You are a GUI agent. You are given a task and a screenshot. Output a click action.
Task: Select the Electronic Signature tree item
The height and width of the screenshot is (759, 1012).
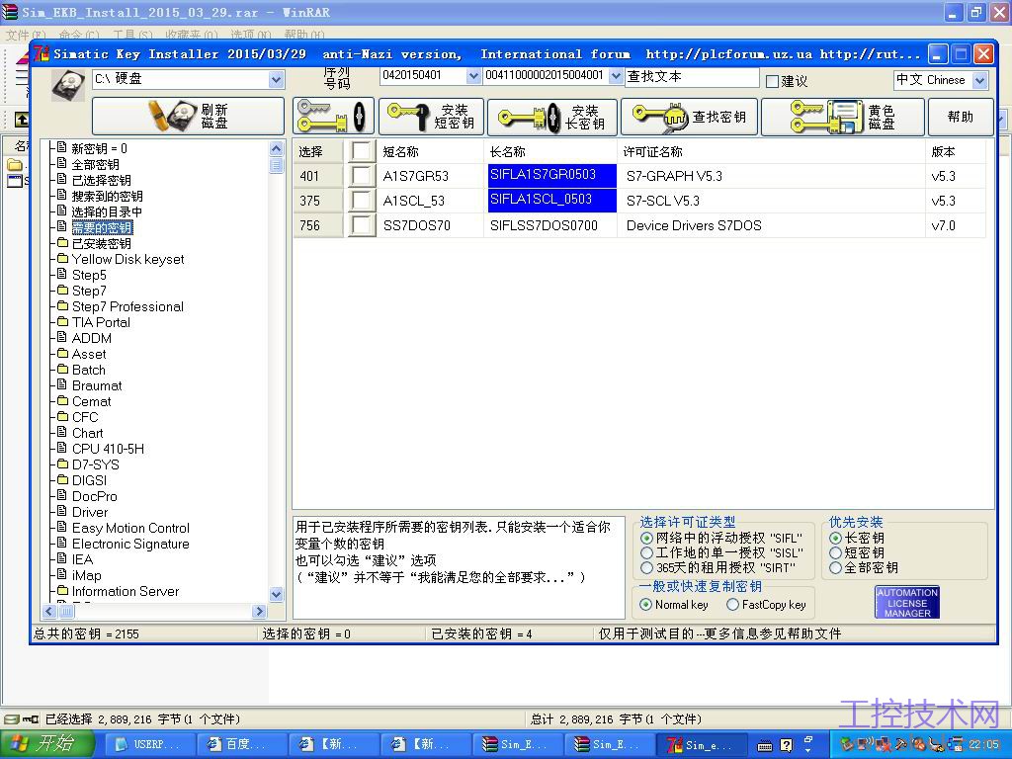click(130, 544)
